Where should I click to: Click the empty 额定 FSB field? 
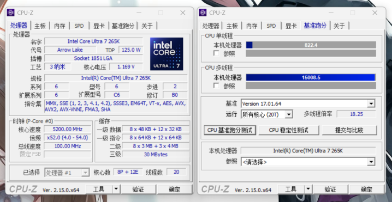point(68,155)
